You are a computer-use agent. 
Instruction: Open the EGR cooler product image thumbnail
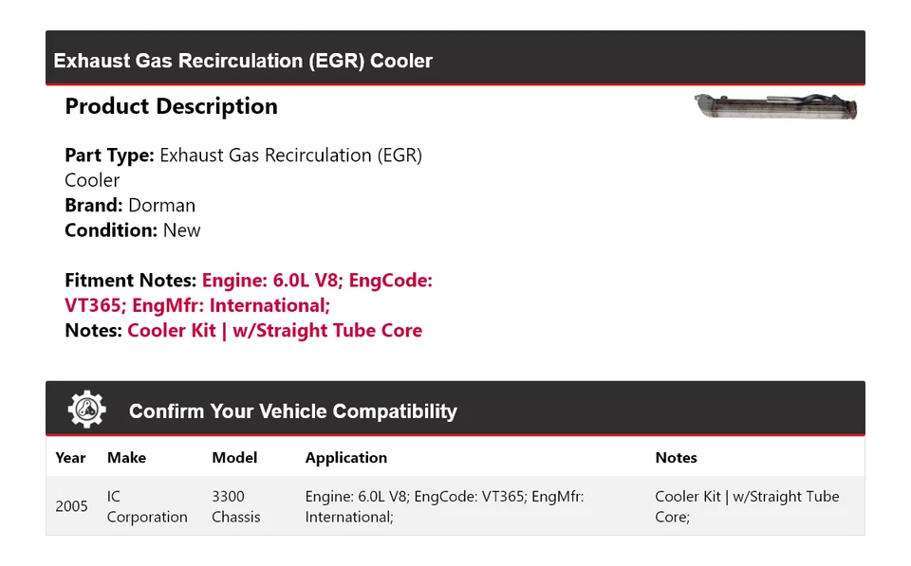(x=775, y=106)
